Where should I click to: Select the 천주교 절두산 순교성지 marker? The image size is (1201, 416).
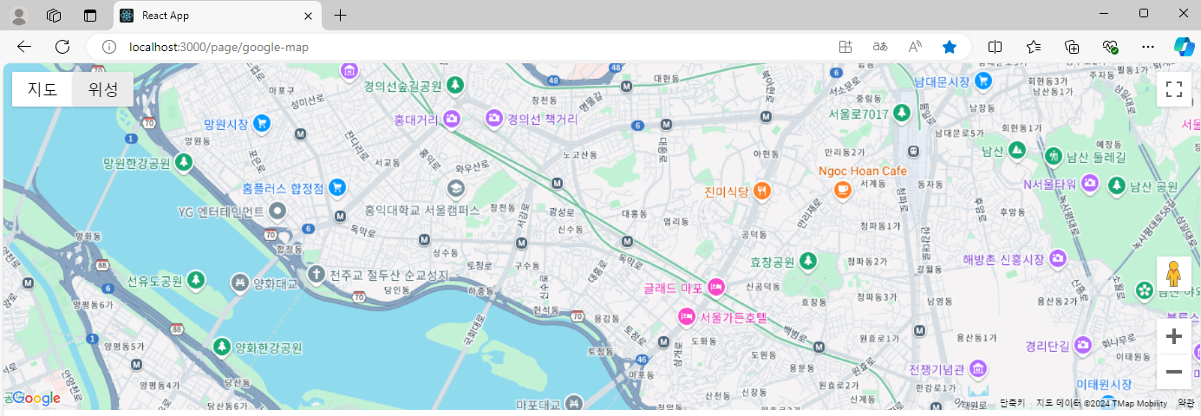(317, 275)
